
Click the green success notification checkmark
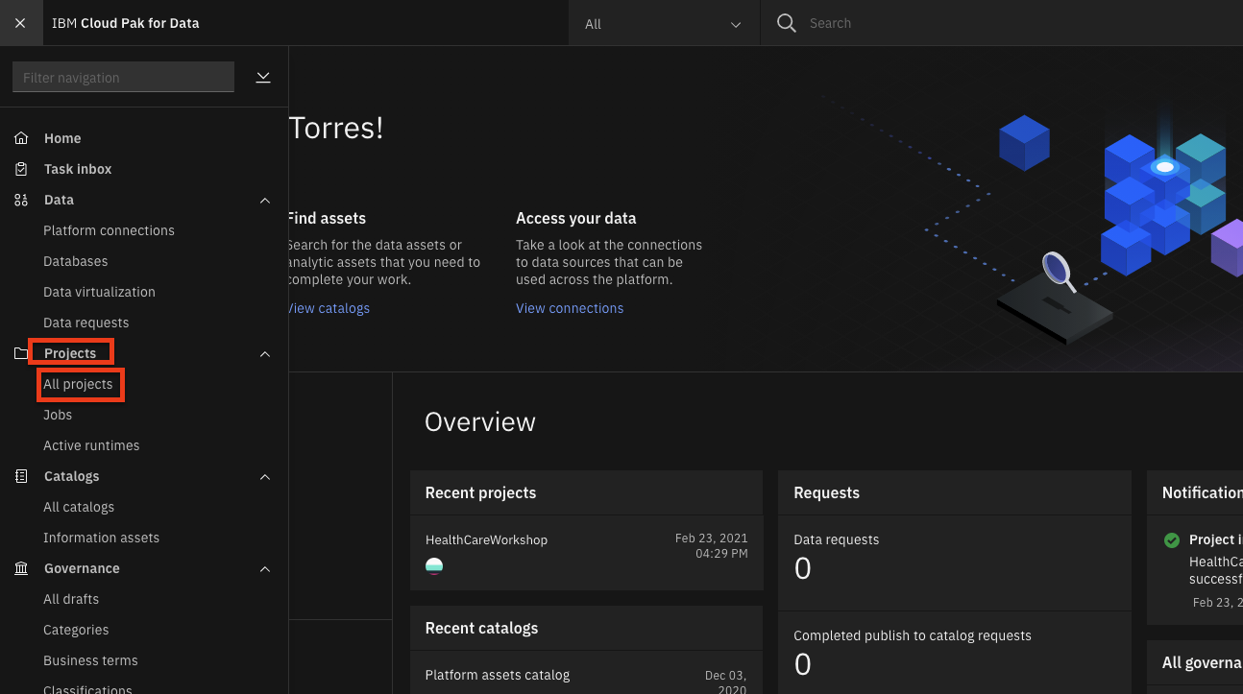point(1172,540)
